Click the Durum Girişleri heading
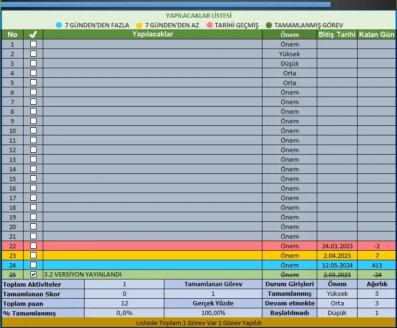Image resolution: width=397 pixels, height=328 pixels. coord(289,284)
